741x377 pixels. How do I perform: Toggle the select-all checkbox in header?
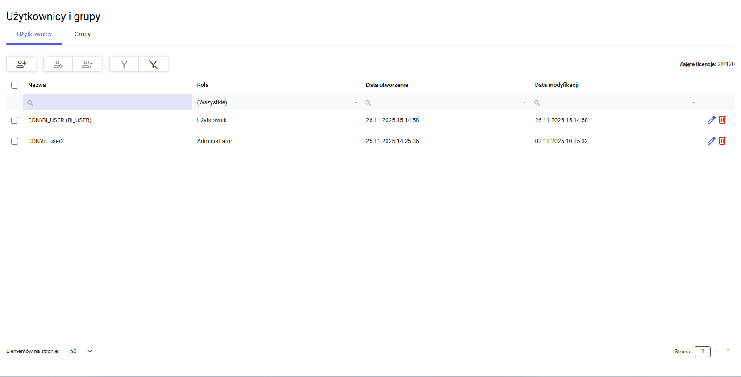coord(15,85)
